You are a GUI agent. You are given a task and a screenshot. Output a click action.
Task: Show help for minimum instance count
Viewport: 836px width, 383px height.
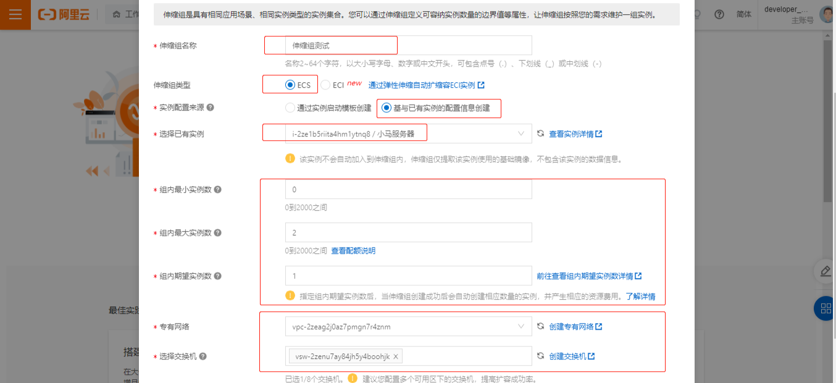(x=217, y=190)
